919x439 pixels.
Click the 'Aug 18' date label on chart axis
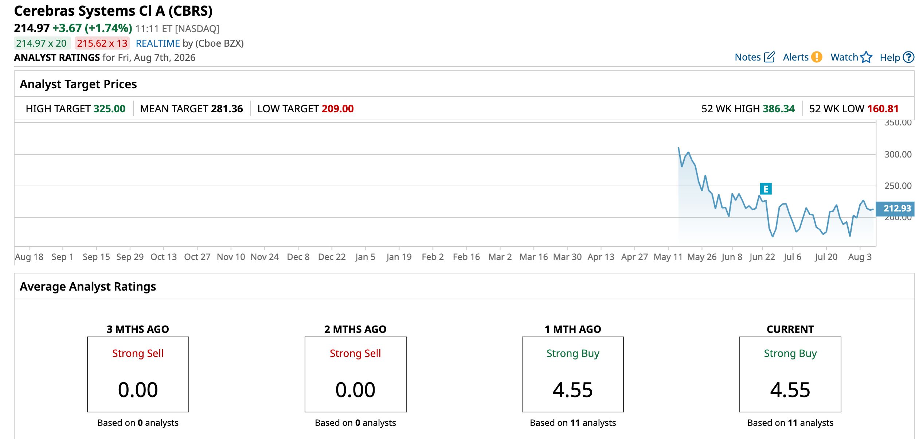pyautogui.click(x=29, y=257)
